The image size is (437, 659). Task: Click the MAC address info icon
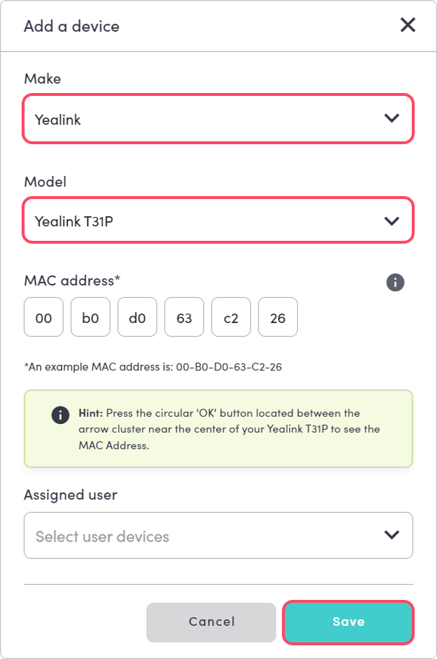[395, 282]
